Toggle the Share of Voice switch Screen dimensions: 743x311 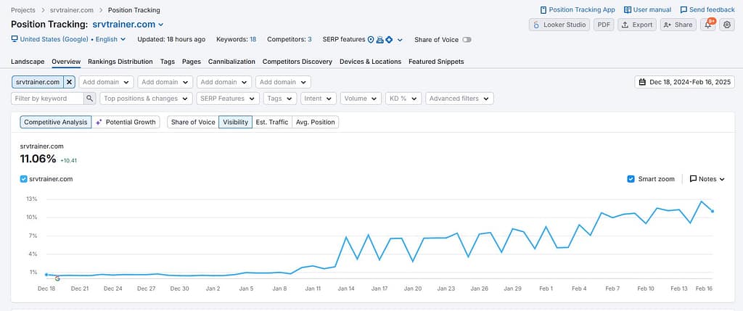tap(467, 40)
